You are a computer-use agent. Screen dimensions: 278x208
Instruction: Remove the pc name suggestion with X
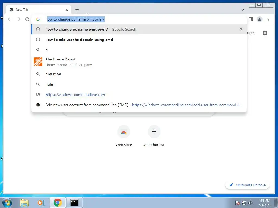pyautogui.click(x=241, y=29)
